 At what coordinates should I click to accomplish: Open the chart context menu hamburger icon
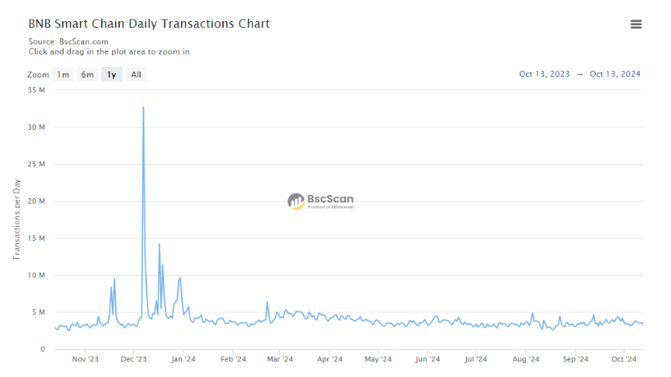click(636, 24)
